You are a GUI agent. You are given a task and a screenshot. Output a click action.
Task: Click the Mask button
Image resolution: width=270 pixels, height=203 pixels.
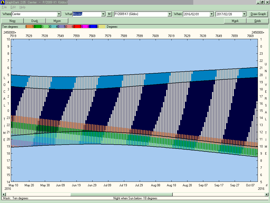point(235,21)
